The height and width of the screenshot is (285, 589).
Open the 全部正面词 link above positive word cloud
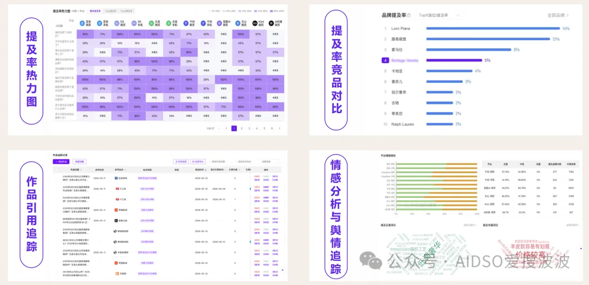470,226
